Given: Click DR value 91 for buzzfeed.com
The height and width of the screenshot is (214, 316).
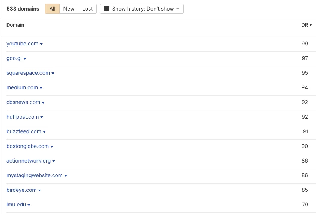Looking at the screenshot, I should tap(305, 131).
